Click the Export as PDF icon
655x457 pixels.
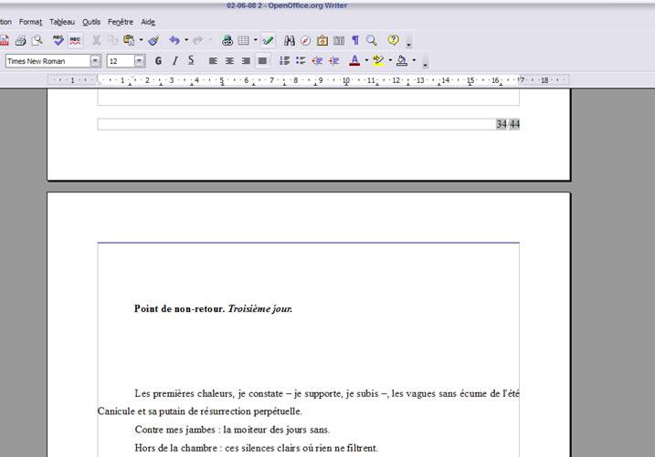point(5,40)
